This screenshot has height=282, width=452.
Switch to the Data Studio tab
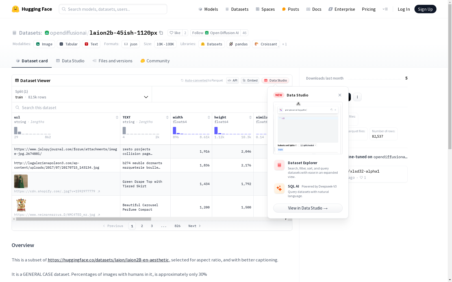pyautogui.click(x=70, y=61)
